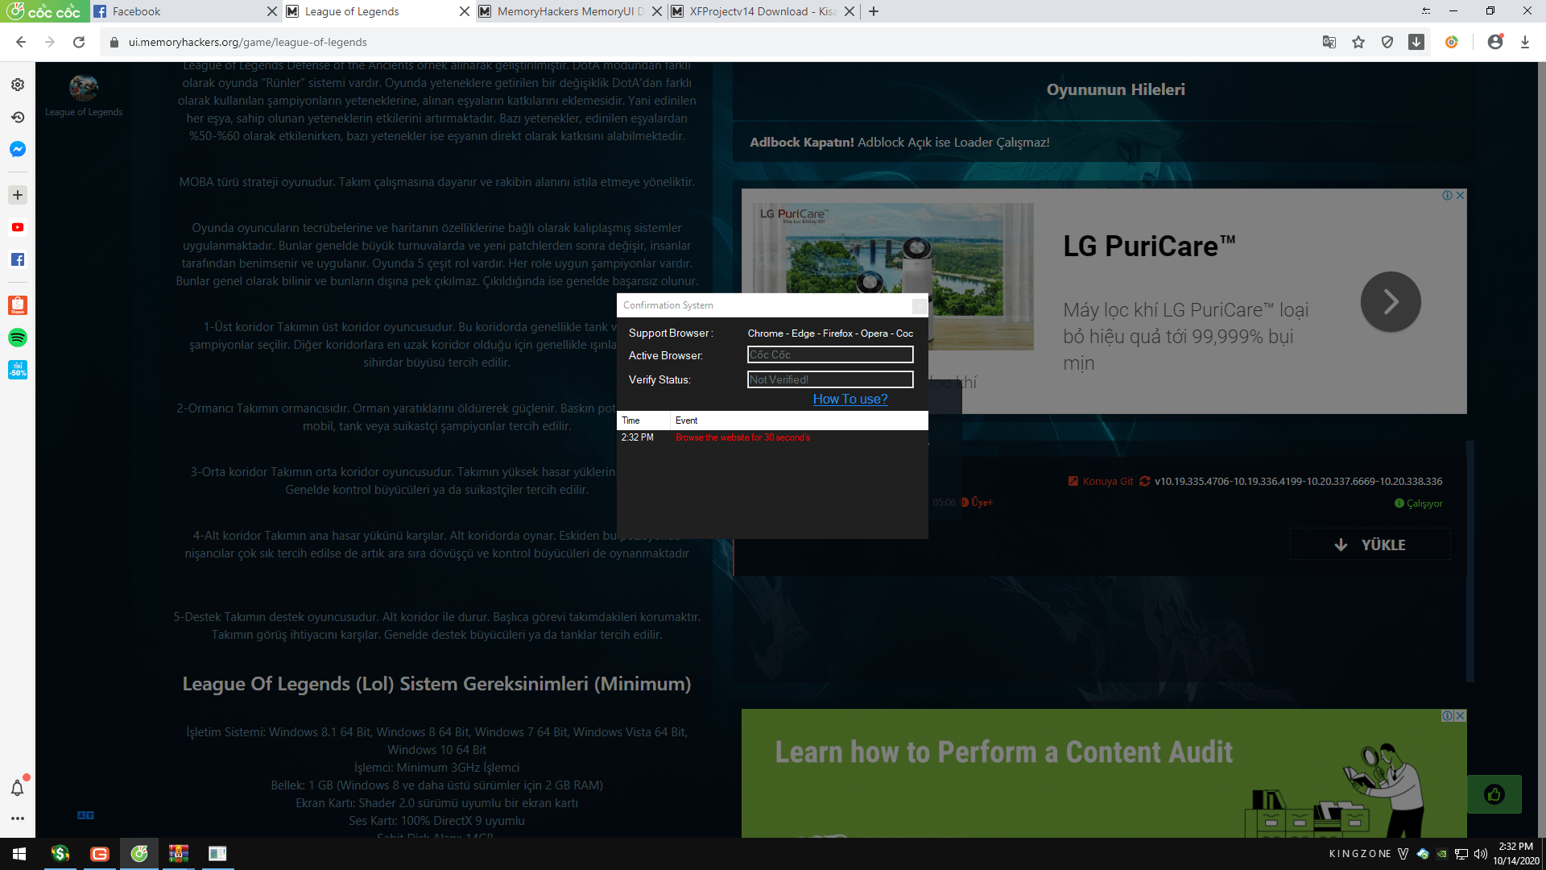Open the volume control in tray
This screenshot has width=1546, height=870.
tap(1481, 854)
